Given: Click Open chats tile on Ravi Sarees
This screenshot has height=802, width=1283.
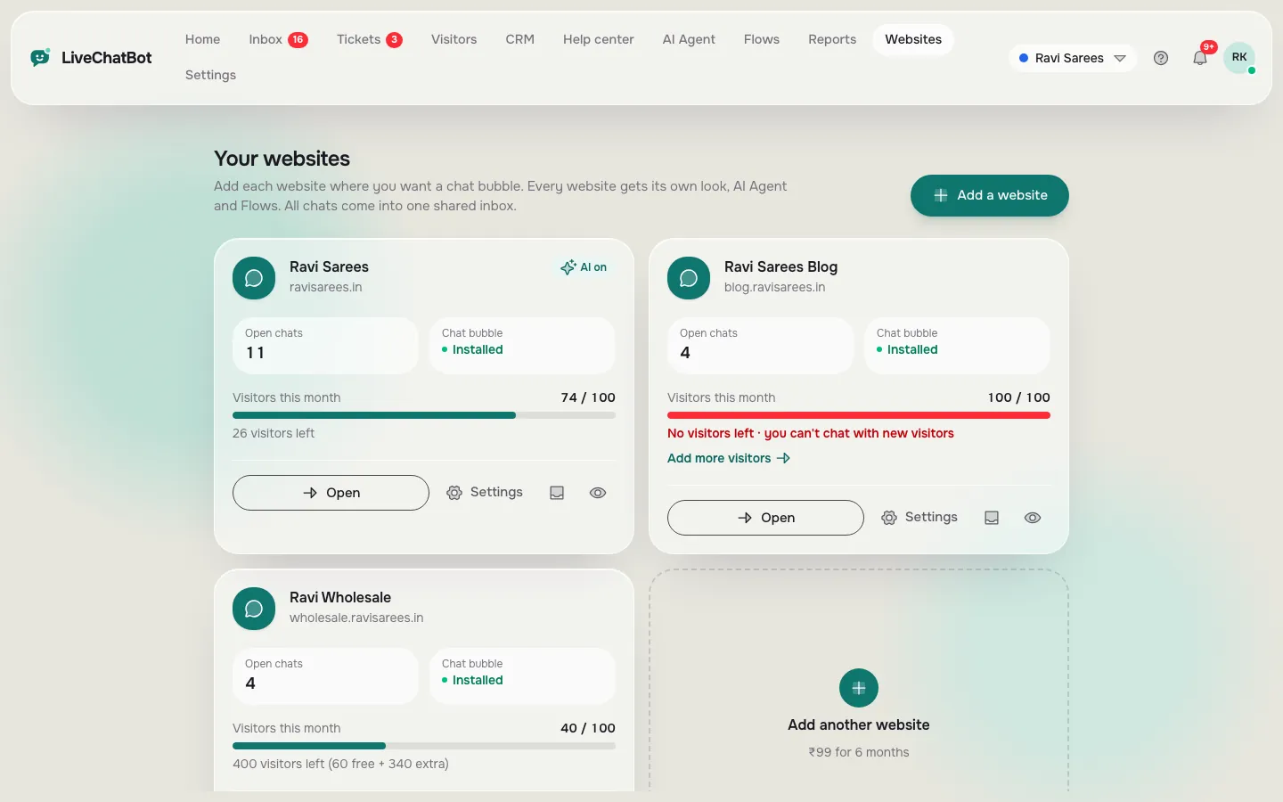Looking at the screenshot, I should click(325, 346).
